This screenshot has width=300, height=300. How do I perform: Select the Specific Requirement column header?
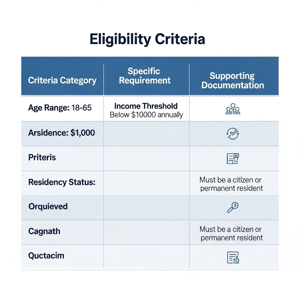click(145, 76)
